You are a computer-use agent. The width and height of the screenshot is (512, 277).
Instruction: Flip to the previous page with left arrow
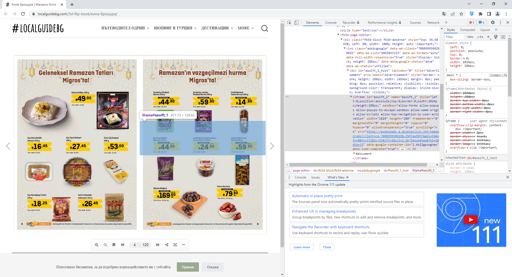tap(8, 146)
